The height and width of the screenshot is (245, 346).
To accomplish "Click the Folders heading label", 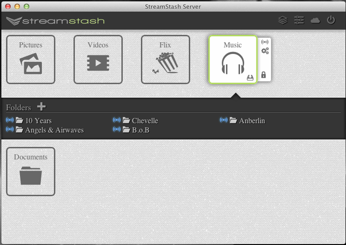I will click(19, 107).
